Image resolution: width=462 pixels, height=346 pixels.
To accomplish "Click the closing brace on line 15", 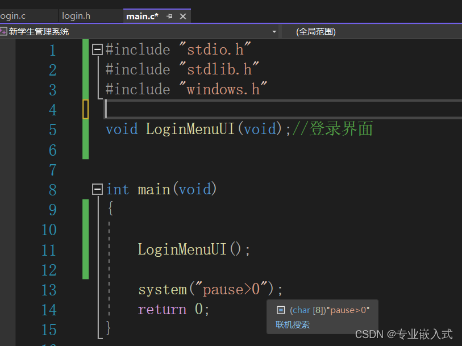I will point(108,328).
